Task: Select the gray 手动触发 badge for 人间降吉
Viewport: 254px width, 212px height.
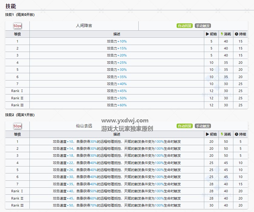Action: tap(202, 26)
